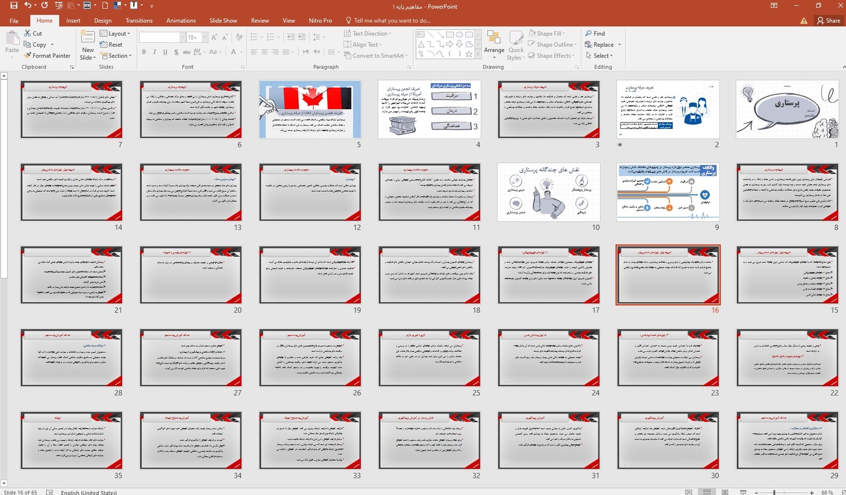Screen dimensions: 846x495
Task: Switch to Normal view in status bar
Action: (x=688, y=492)
